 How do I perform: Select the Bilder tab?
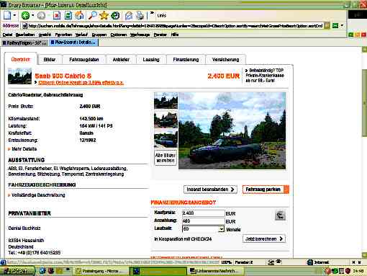coord(50,59)
